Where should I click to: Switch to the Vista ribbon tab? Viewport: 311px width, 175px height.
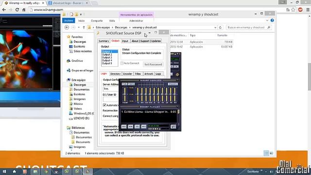112,20
